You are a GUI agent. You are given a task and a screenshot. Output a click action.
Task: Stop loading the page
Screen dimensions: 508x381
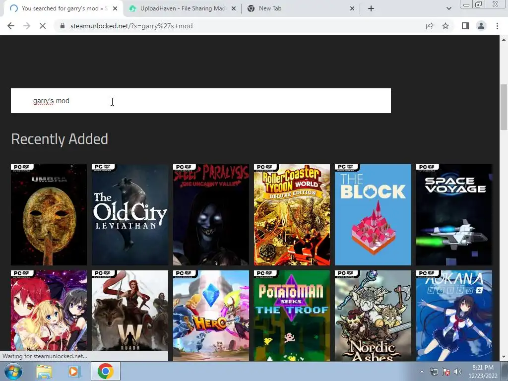[x=43, y=26]
